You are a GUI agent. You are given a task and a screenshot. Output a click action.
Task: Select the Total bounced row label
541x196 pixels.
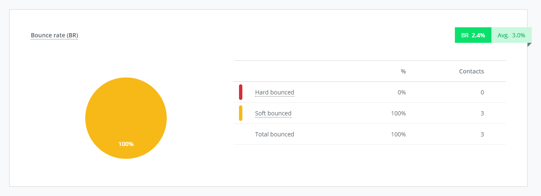coord(275,134)
